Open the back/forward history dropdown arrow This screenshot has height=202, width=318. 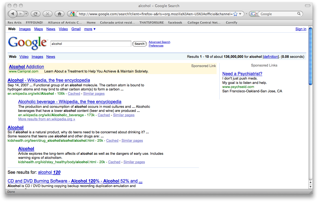tap(26, 14)
